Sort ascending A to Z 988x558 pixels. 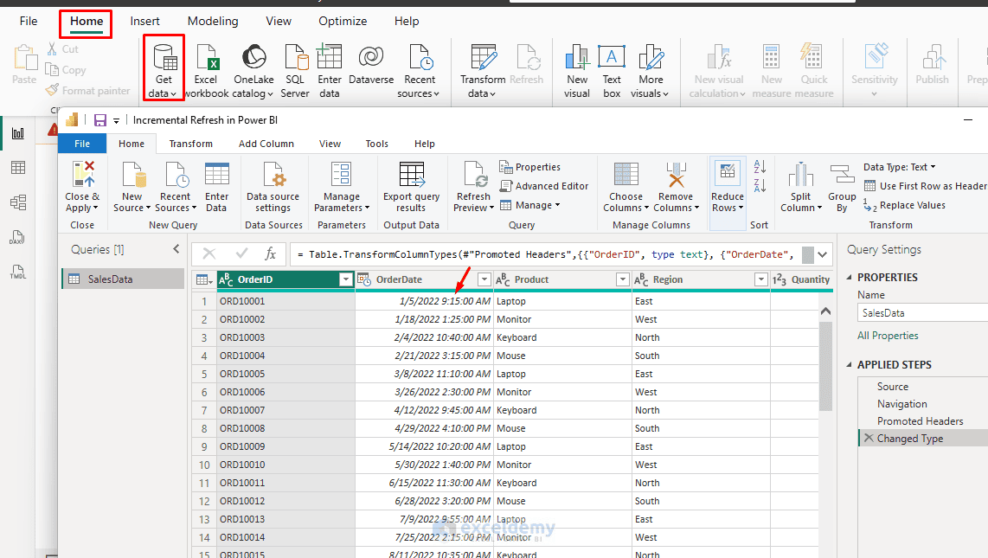[760, 167]
